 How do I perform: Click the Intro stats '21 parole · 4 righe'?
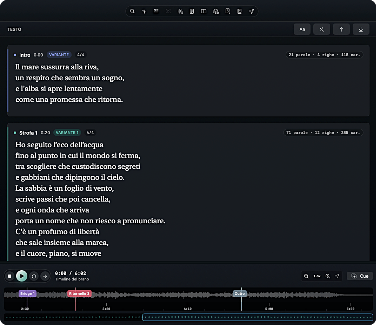point(324,55)
